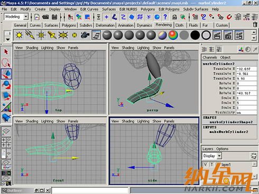The height and width of the screenshot is (194, 259).
Task: Choose the Rotate tool in toolbox
Action: click(6, 85)
